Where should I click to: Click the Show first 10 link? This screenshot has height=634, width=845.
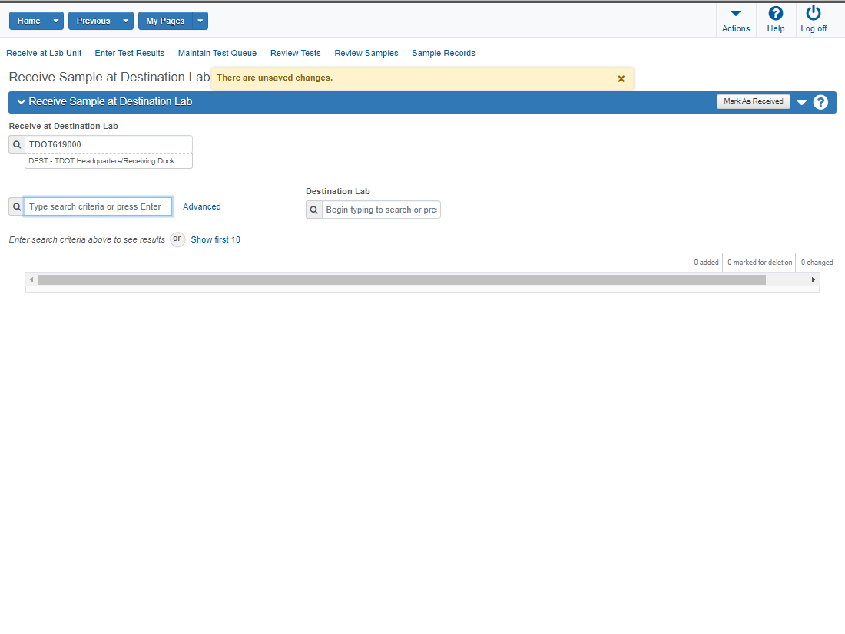tap(216, 239)
